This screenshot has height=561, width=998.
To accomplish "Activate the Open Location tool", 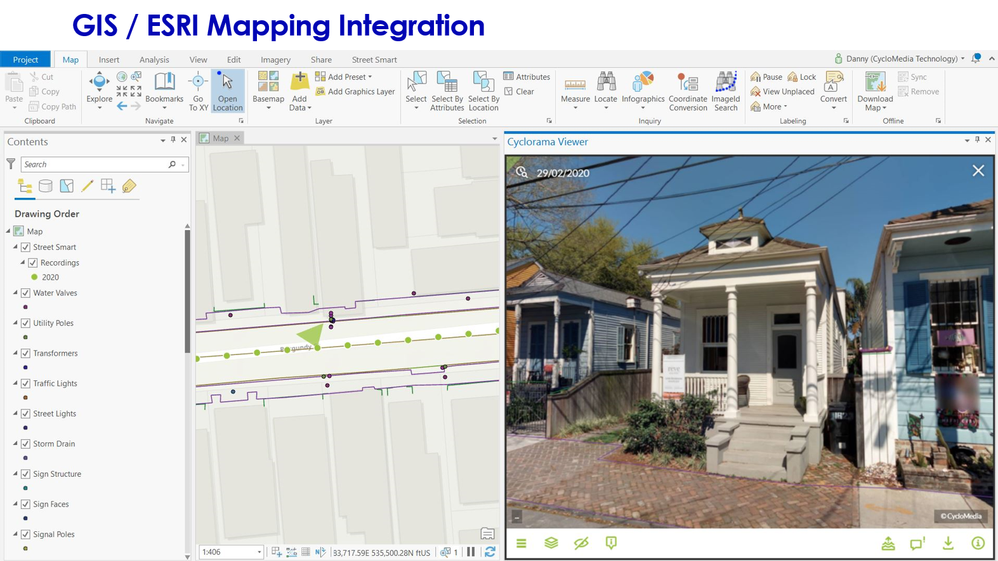I will point(227,91).
